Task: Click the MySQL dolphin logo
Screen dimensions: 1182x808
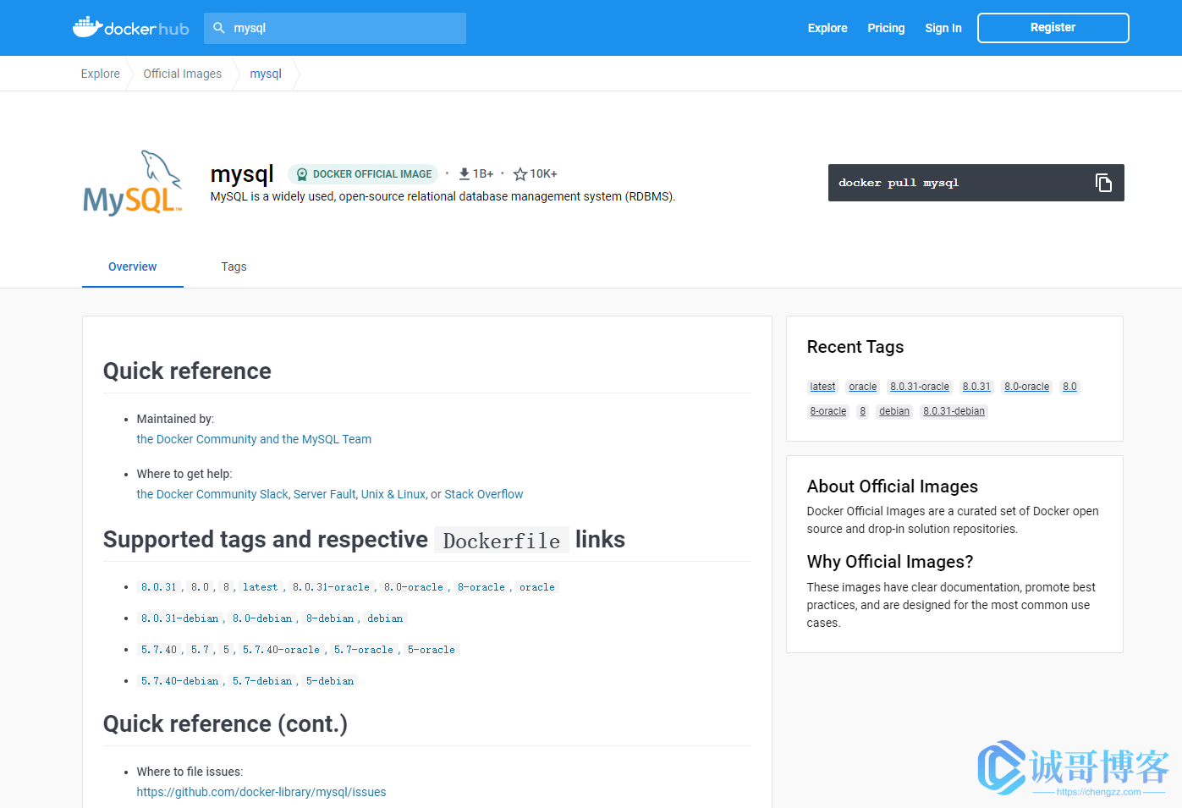Action: click(x=133, y=183)
